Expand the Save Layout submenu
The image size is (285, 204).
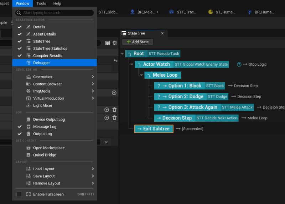pyautogui.click(x=55, y=176)
